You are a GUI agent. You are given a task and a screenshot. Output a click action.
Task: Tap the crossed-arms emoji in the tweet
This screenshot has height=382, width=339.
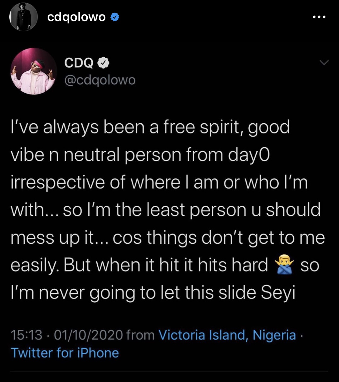pos(284,266)
